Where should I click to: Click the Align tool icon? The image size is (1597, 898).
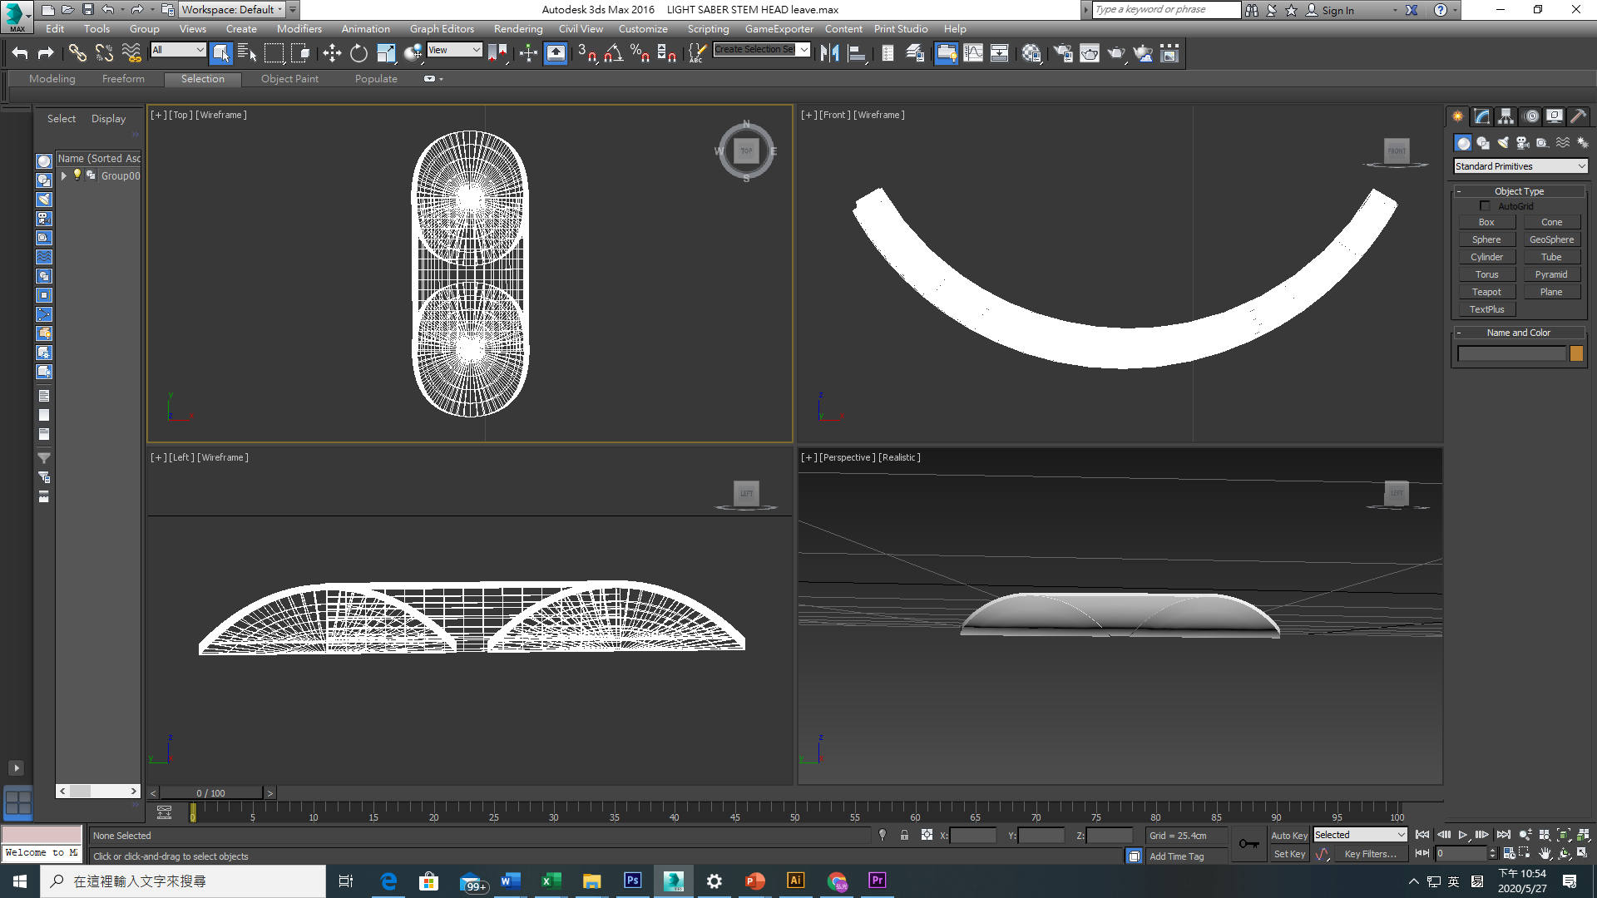click(x=857, y=53)
